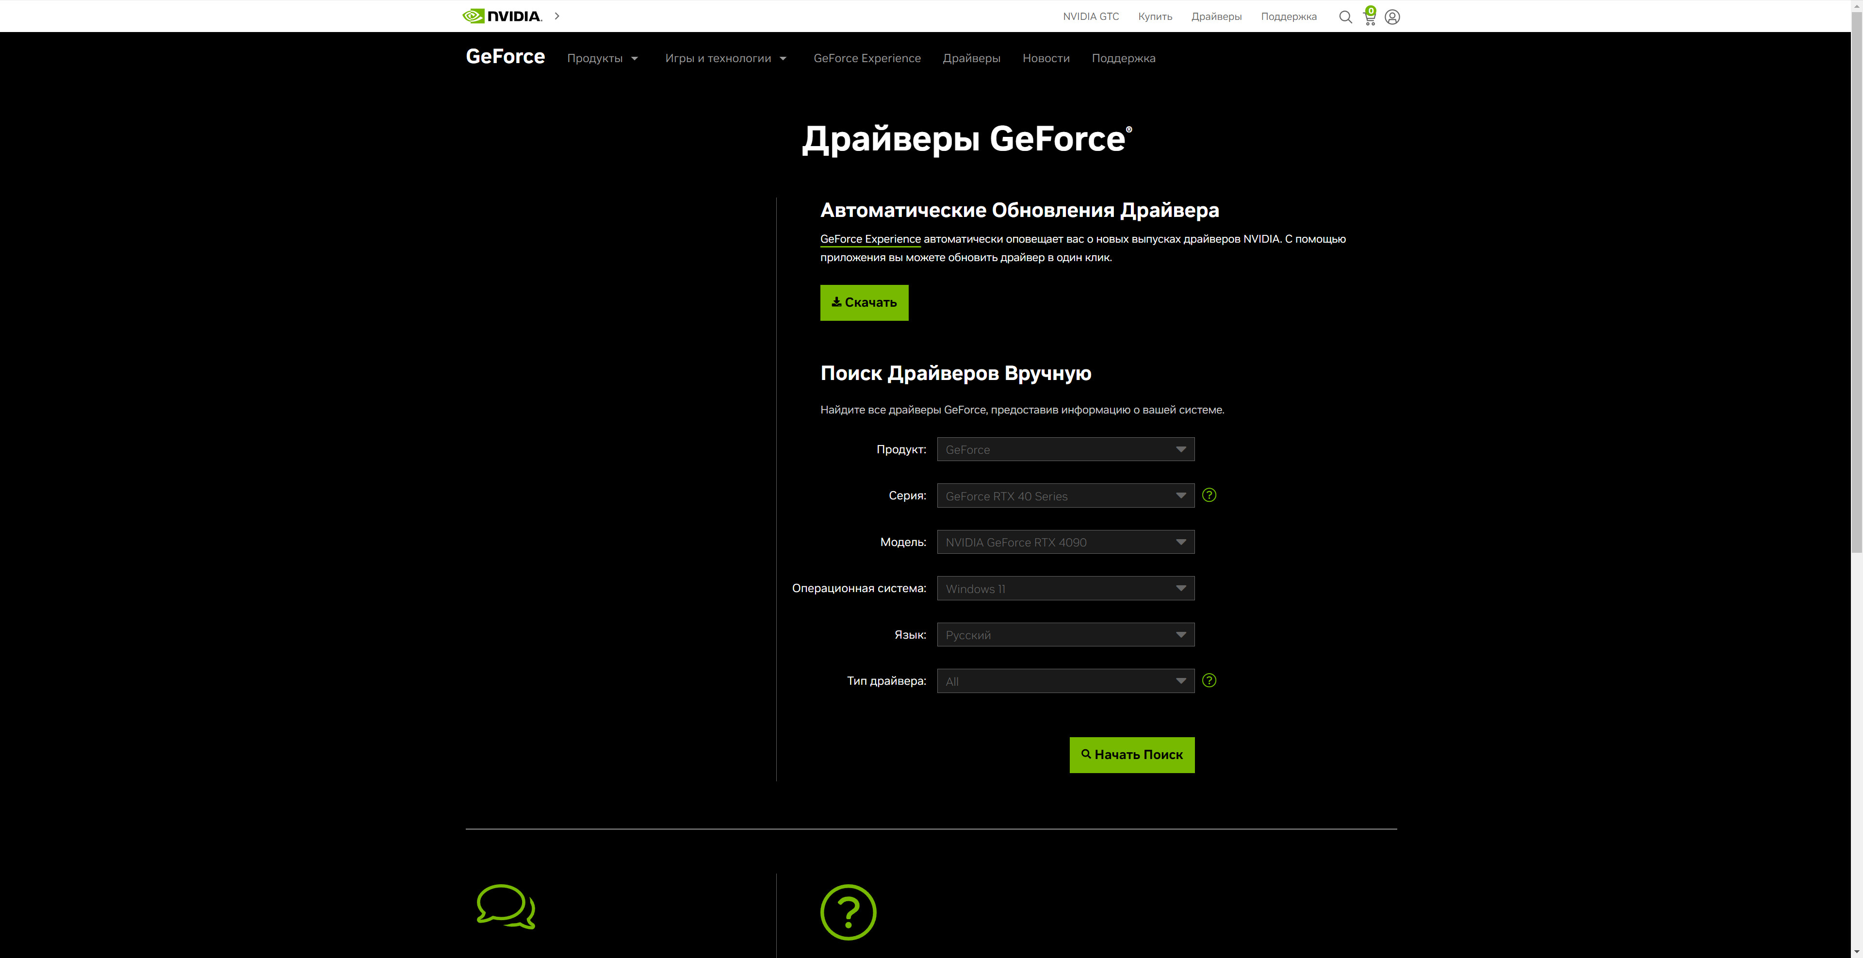
Task: Open the Операционная система dropdown
Action: (1064, 588)
